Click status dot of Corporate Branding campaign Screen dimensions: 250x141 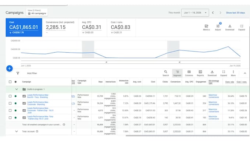click(x=15, y=103)
